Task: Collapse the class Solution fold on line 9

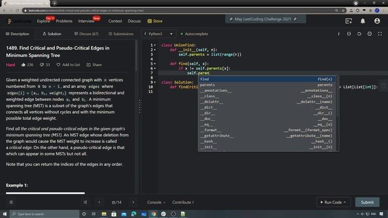Action: coord(155,82)
